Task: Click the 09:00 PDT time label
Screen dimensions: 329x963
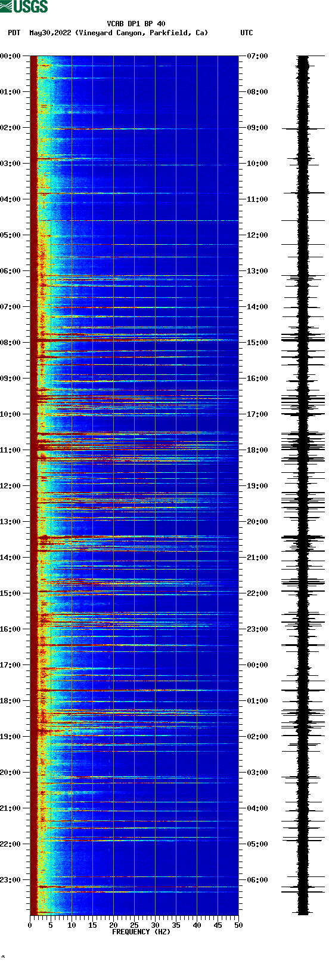Action: pyautogui.click(x=10, y=379)
